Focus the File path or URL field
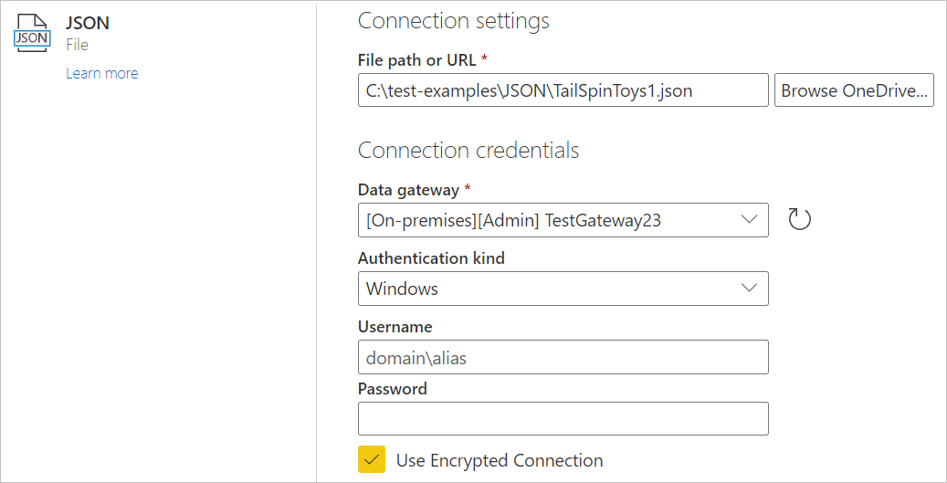 point(563,89)
